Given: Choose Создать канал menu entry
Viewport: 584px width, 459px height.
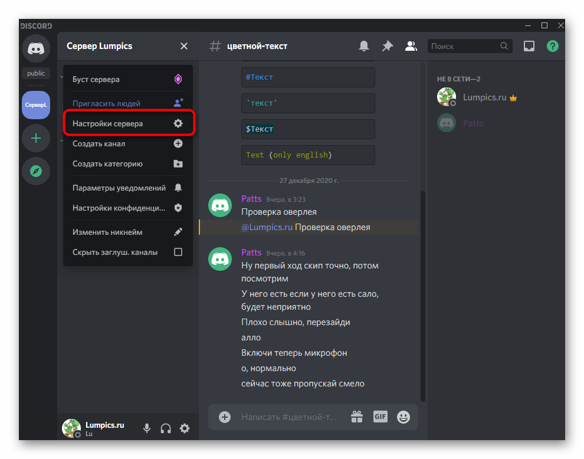Looking at the screenshot, I should click(128, 143).
